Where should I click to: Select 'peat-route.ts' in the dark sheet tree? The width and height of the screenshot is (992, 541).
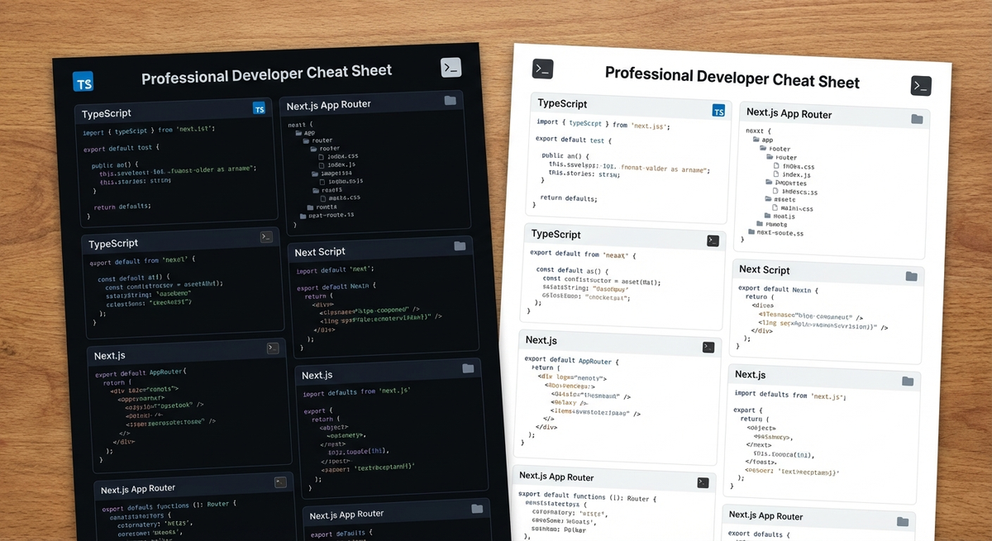(x=326, y=215)
